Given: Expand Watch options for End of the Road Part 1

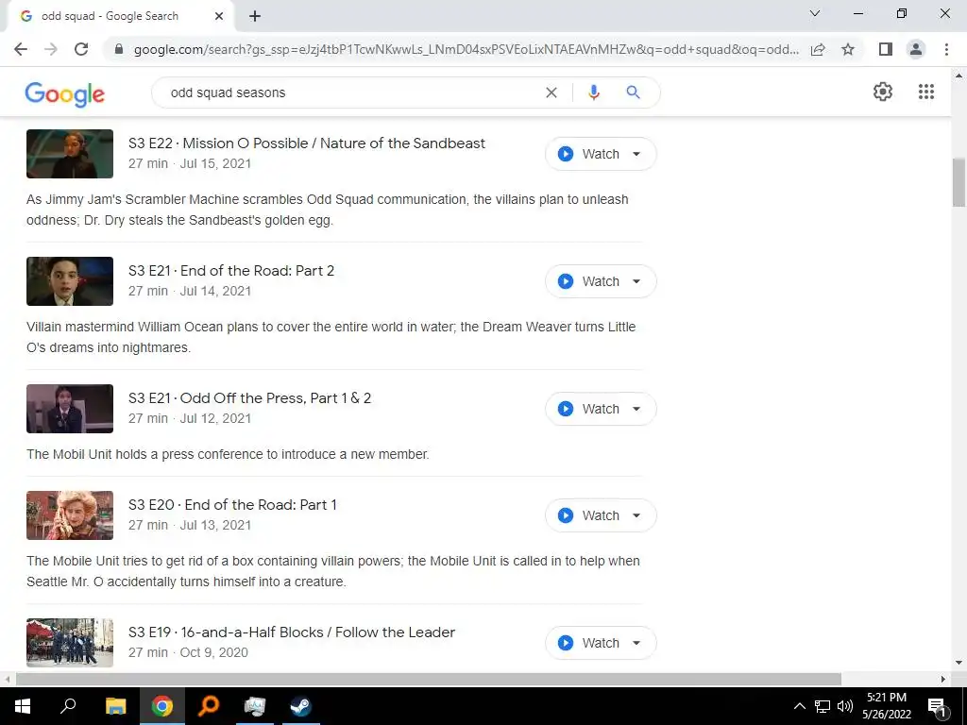Looking at the screenshot, I should [x=636, y=515].
